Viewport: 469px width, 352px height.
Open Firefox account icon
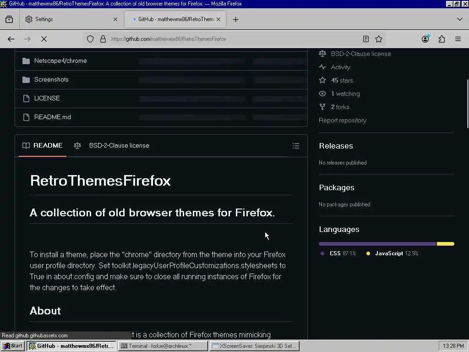425,39
